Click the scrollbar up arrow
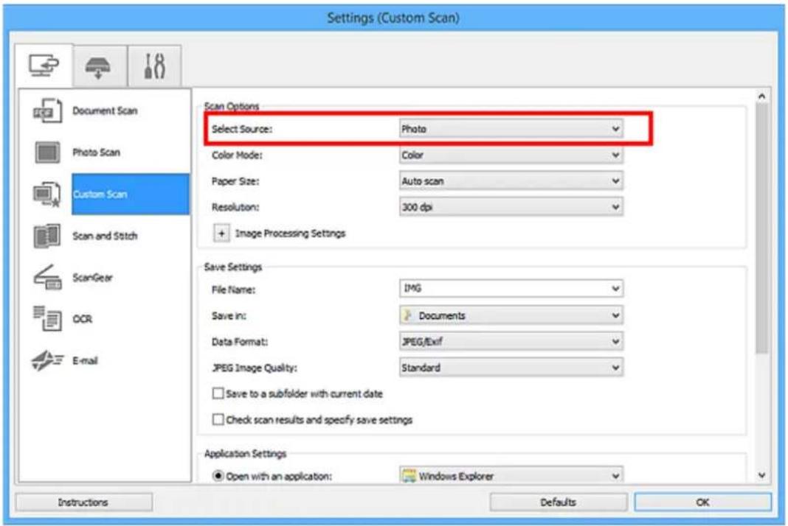Image resolution: width=788 pixels, height=526 pixels. [x=762, y=97]
